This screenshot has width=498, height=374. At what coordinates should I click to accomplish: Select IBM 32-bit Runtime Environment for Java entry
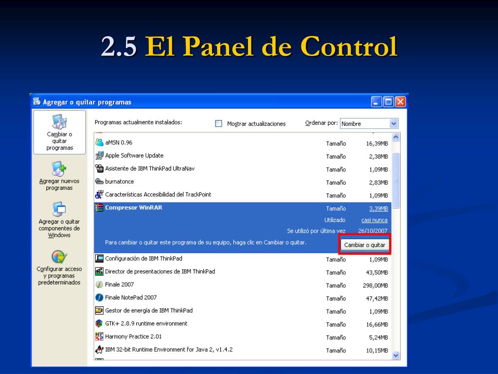(169, 350)
